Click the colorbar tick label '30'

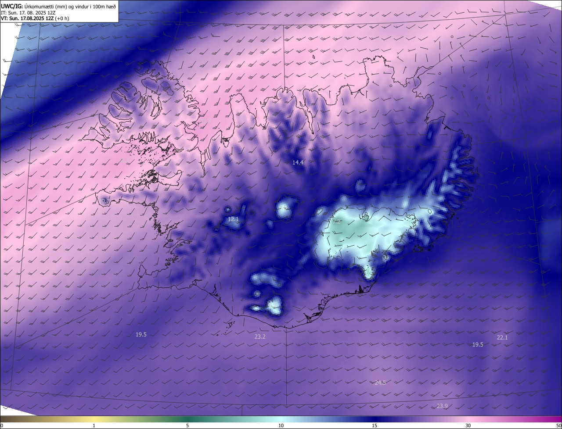[x=468, y=425]
